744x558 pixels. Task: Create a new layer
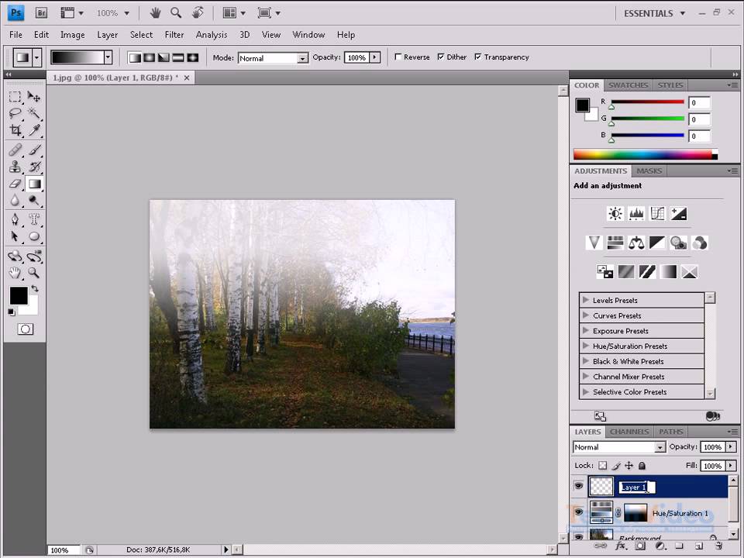pyautogui.click(x=699, y=546)
